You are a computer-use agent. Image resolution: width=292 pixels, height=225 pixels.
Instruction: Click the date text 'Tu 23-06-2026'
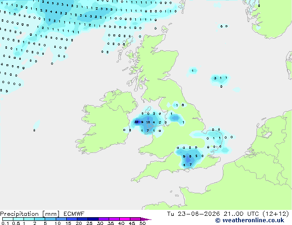[x=193, y=214]
